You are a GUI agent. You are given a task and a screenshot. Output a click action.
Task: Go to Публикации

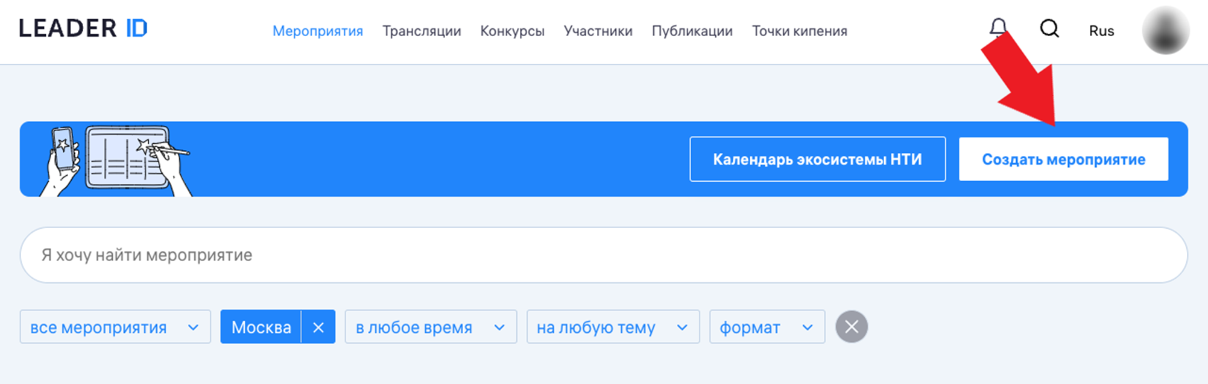click(692, 31)
